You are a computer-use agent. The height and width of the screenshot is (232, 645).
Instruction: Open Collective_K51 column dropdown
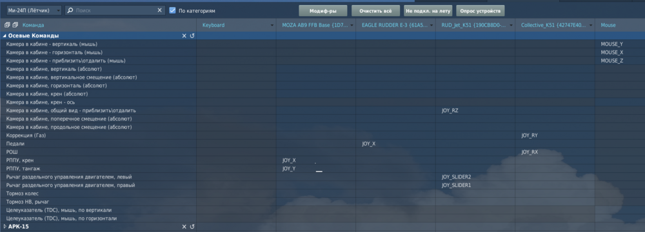coord(591,26)
